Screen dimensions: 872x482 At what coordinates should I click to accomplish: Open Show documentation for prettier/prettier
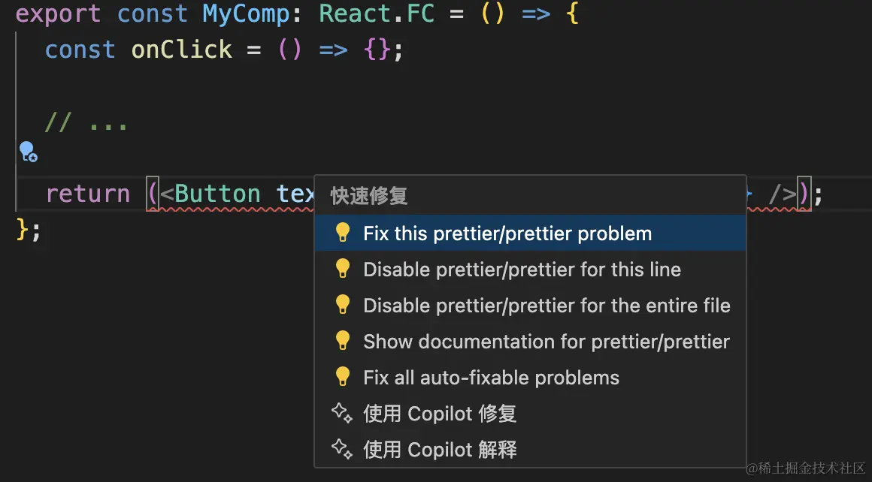point(546,341)
